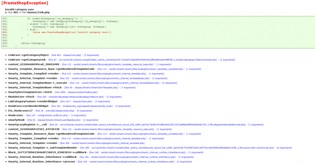315x165 pixels.
Task: Open the line 83 SmartyLazyRegister.php link
Action: [54, 120]
